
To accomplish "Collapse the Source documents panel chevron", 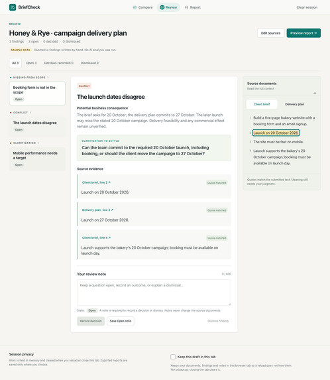I will coord(315,94).
